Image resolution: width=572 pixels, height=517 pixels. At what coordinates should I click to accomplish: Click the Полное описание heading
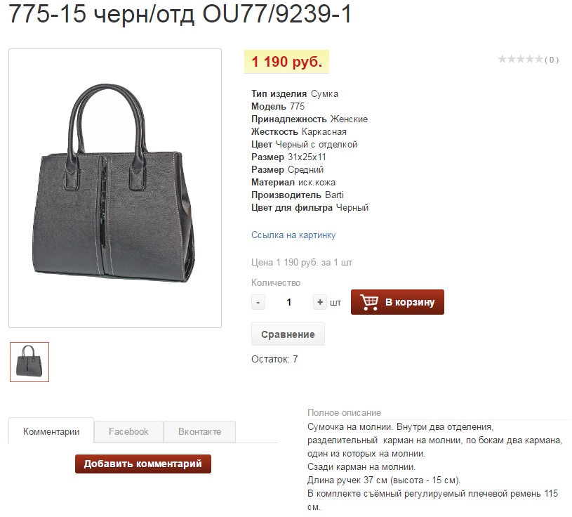pyautogui.click(x=344, y=412)
